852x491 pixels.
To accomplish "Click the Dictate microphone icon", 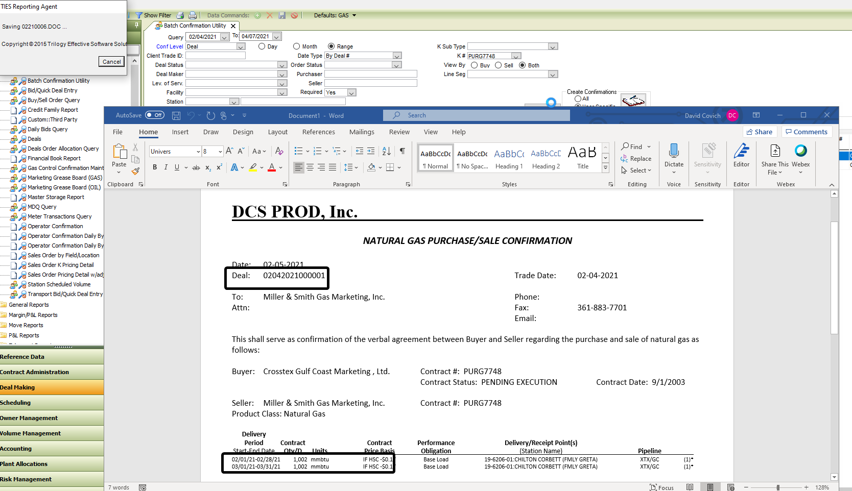I will [674, 151].
